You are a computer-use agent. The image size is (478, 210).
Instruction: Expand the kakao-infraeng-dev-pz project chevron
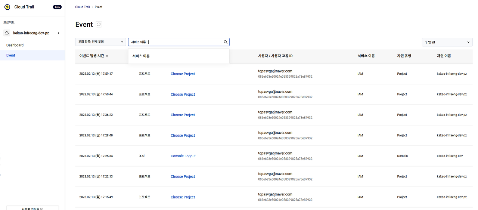coord(59,33)
